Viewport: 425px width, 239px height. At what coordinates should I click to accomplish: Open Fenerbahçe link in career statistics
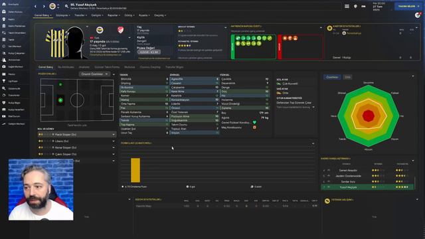(354, 33)
